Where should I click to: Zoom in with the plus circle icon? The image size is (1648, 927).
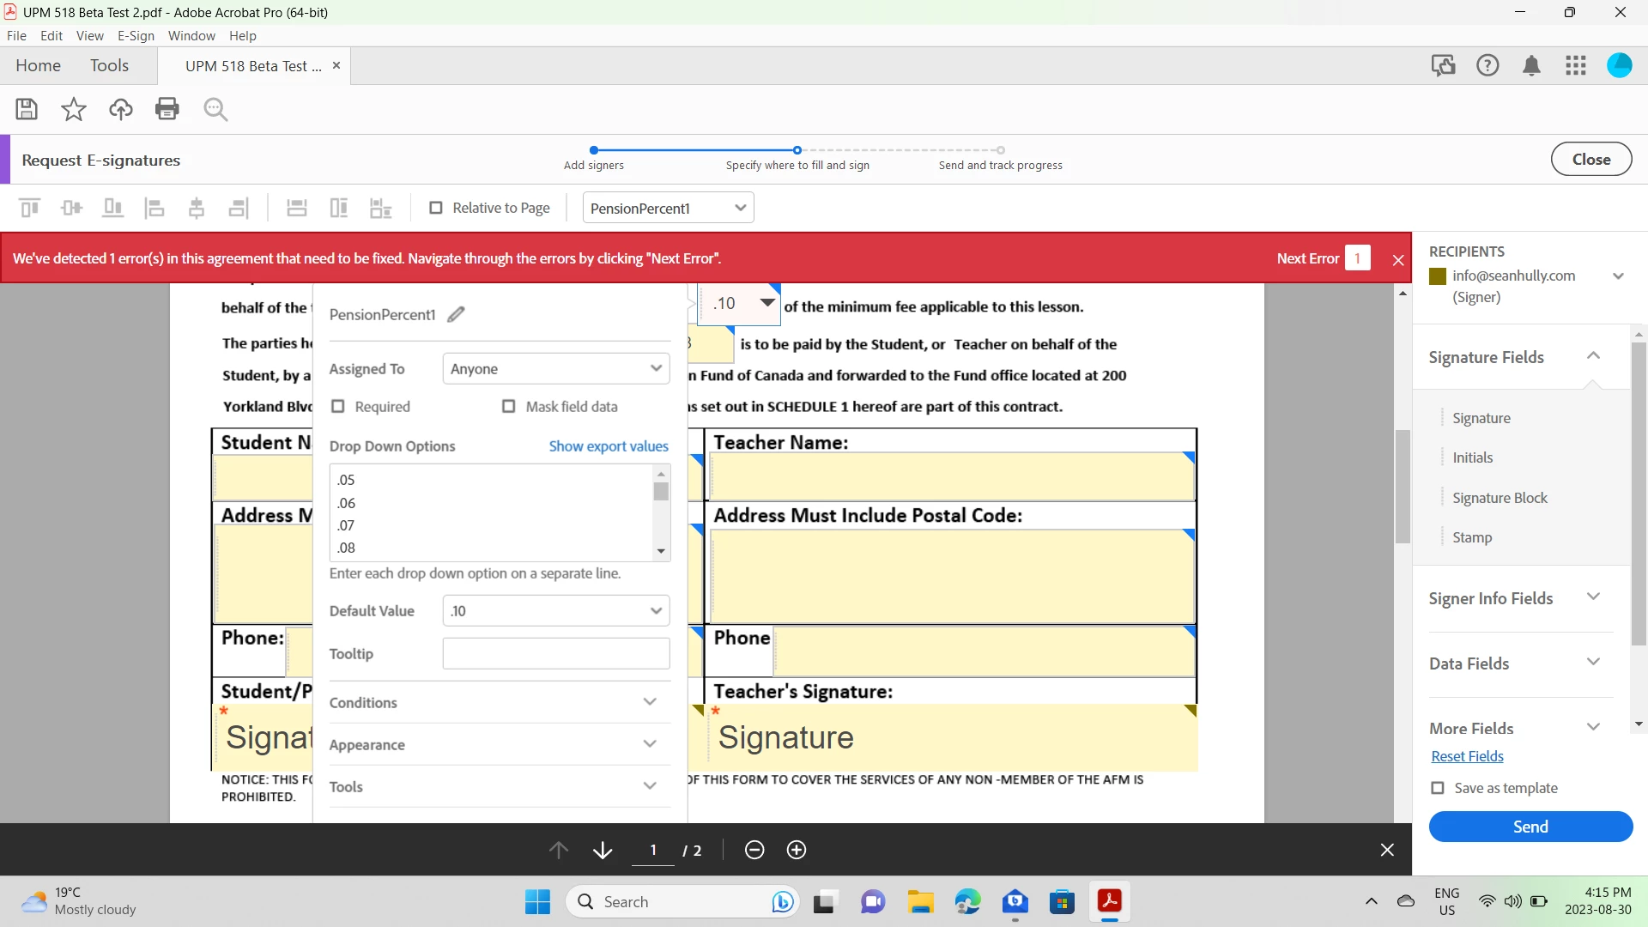[x=797, y=850]
